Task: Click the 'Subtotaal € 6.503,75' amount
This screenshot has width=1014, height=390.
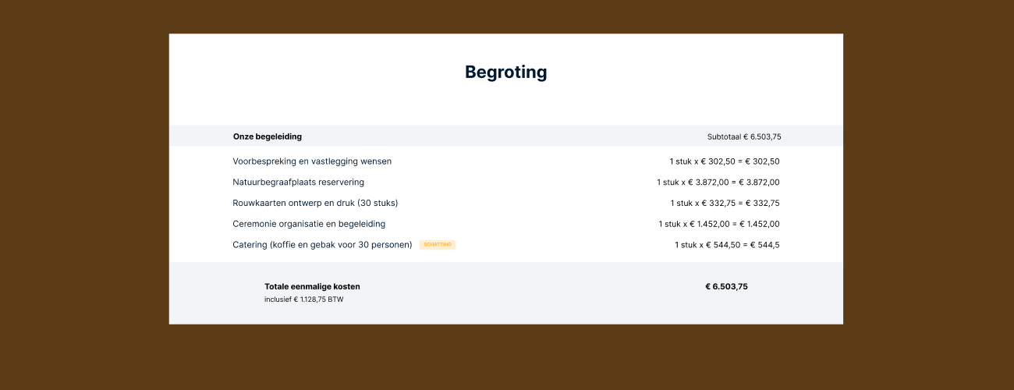Action: click(743, 136)
